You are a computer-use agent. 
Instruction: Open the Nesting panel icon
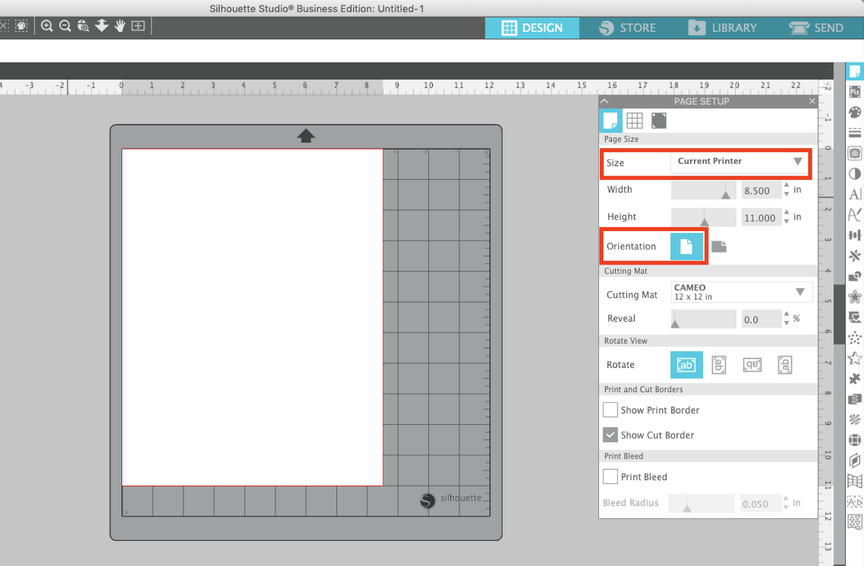[x=855, y=522]
